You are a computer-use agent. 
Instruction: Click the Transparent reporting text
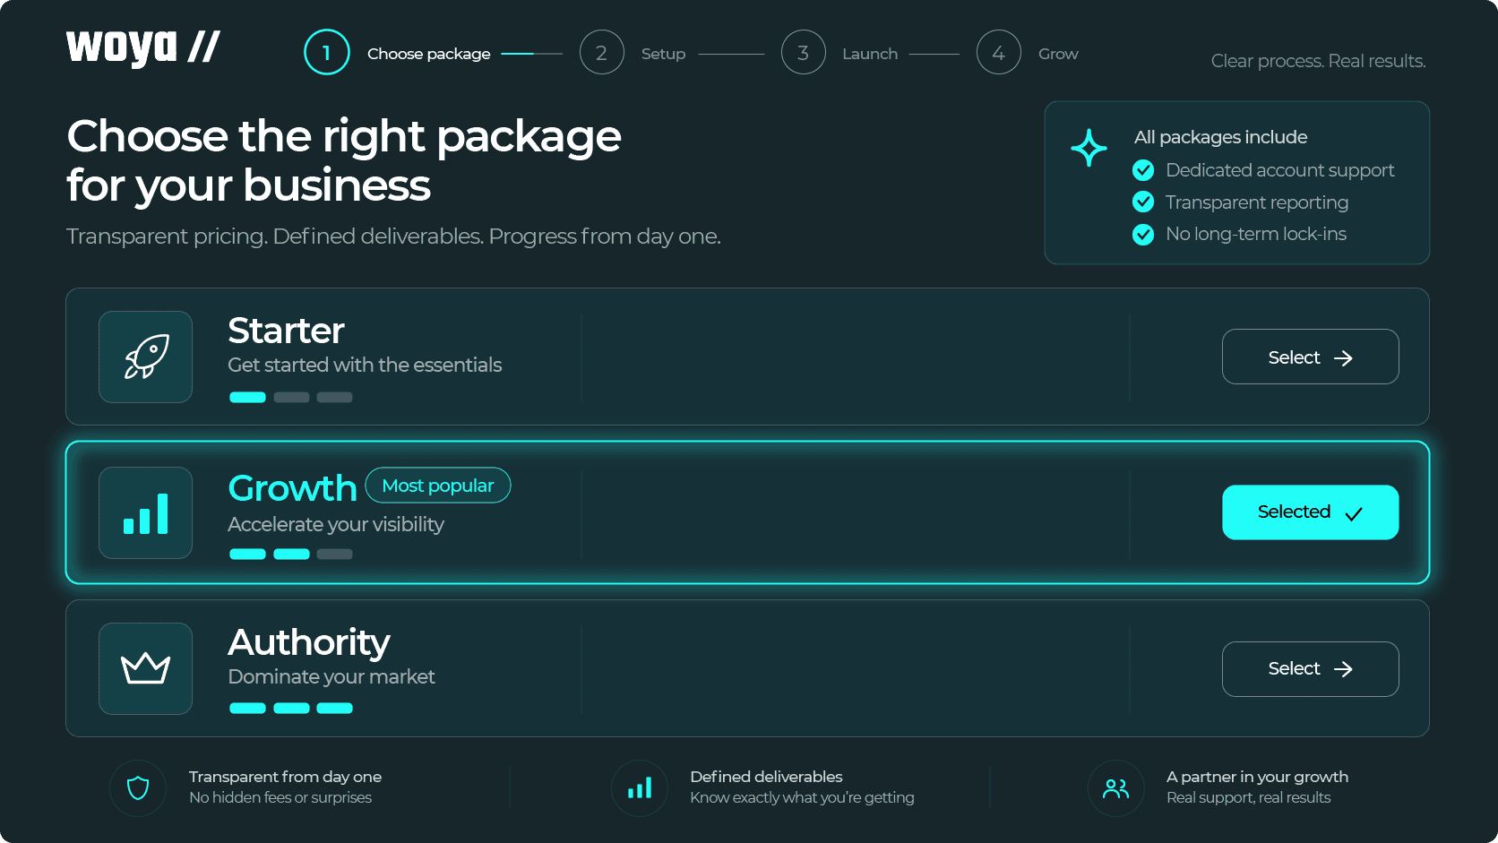[x=1257, y=202]
